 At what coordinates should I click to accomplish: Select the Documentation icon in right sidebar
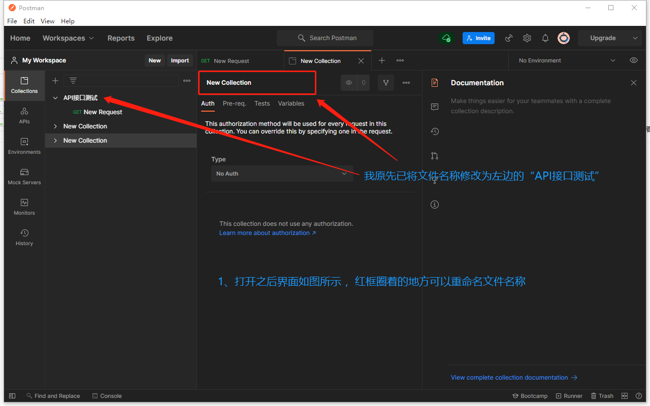(x=435, y=83)
